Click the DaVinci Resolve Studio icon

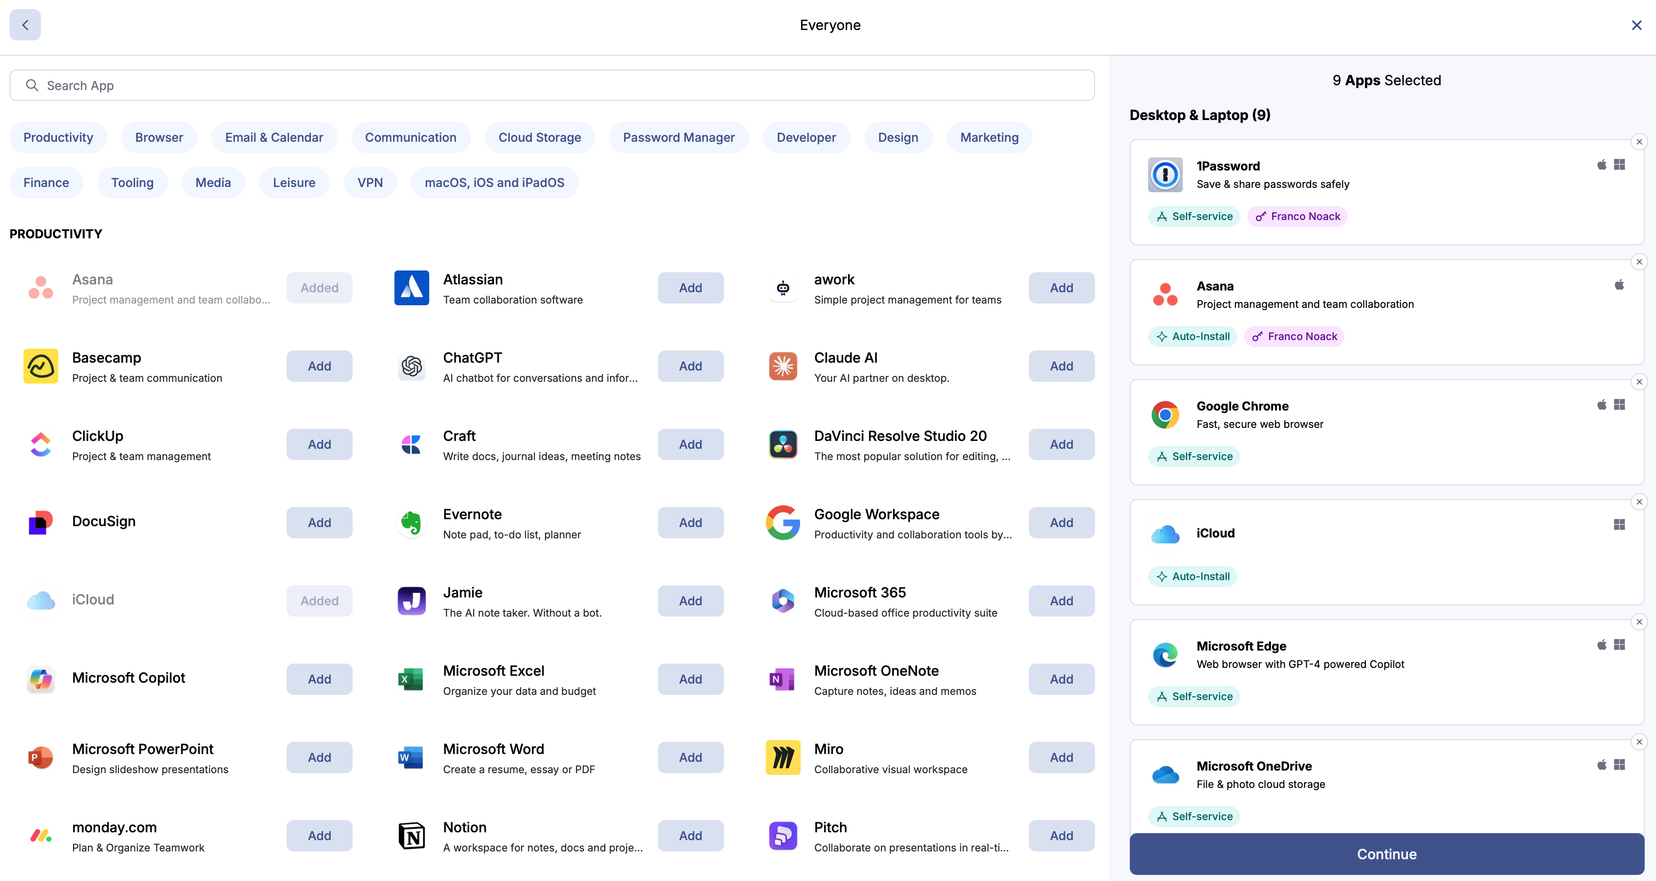click(783, 445)
